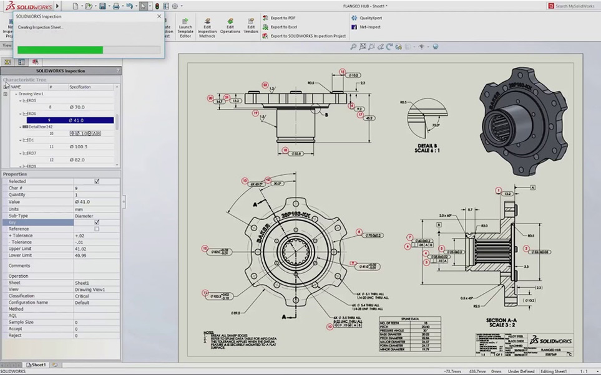Click Export to Excel

click(x=280, y=27)
